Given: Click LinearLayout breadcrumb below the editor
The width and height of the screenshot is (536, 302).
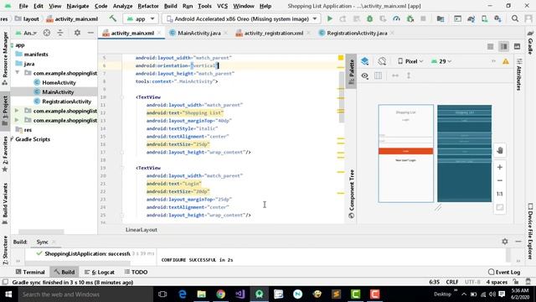Looking at the screenshot, I should 142,229.
